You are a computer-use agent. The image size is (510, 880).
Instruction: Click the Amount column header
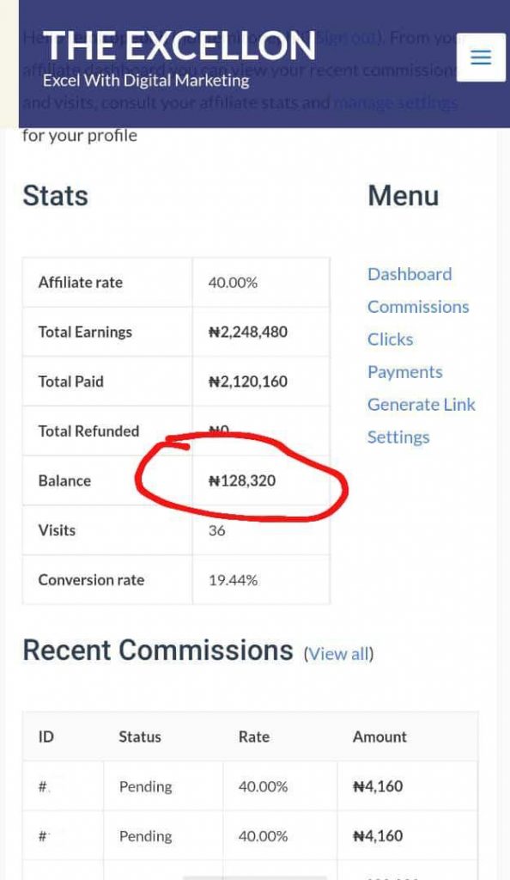point(379,736)
